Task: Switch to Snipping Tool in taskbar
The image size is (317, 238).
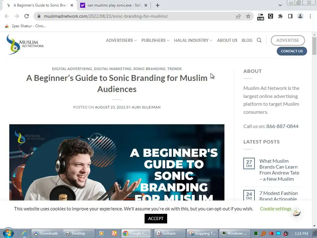Action: click(202, 233)
